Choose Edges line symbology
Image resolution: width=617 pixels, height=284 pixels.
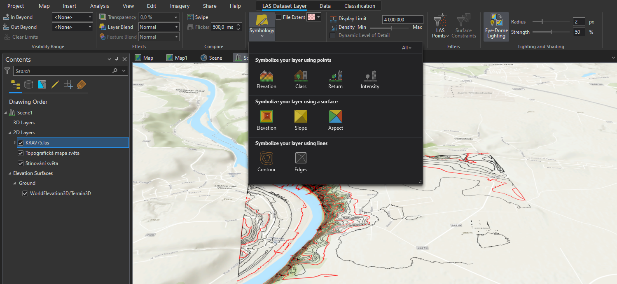click(301, 162)
